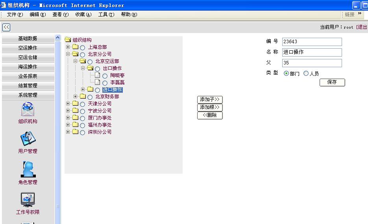
Task: Click the document icon beside 李磊磊
Action: (x=97, y=82)
